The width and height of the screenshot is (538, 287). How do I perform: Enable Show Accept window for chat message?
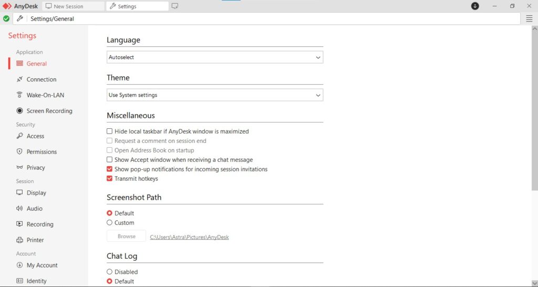coord(109,160)
